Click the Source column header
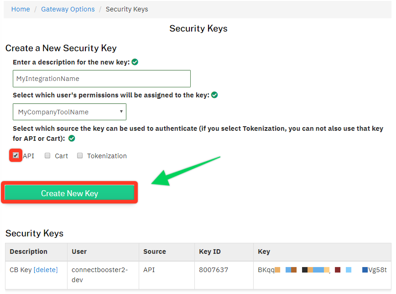 click(155, 251)
